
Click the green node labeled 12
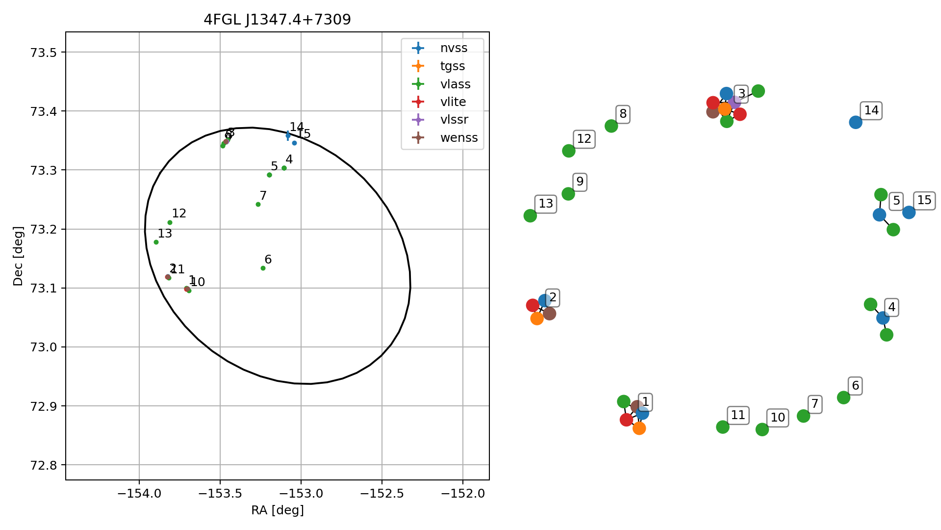(568, 151)
